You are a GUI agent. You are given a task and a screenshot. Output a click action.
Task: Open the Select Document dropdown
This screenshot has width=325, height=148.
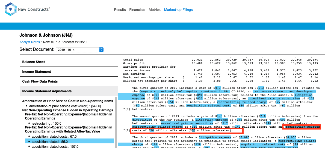point(79,50)
